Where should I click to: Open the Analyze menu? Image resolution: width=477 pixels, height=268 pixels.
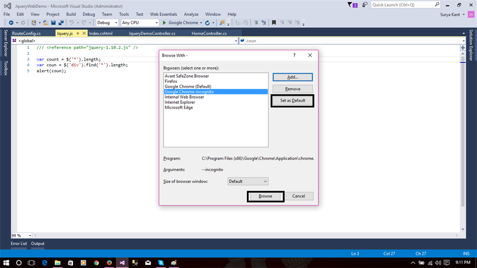pyautogui.click(x=191, y=14)
